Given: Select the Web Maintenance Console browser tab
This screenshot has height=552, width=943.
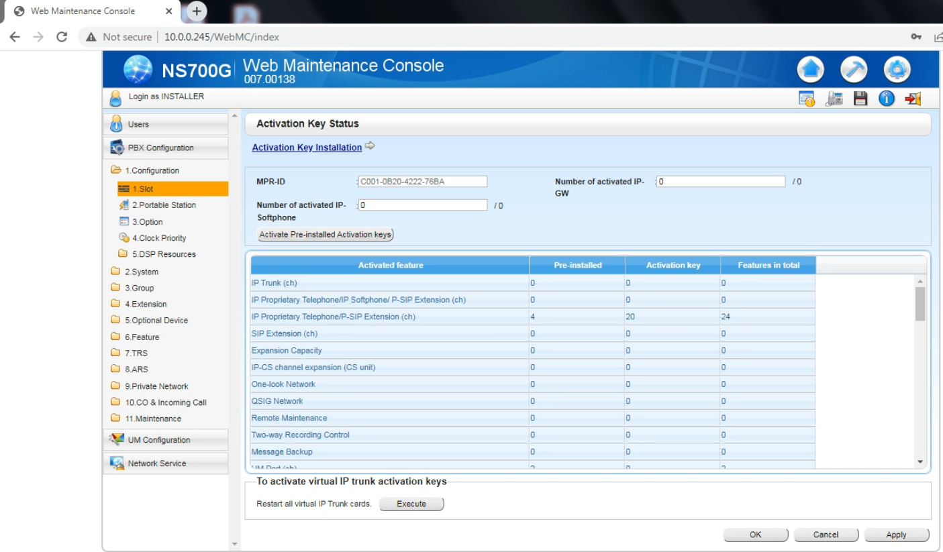Looking at the screenshot, I should [x=91, y=11].
